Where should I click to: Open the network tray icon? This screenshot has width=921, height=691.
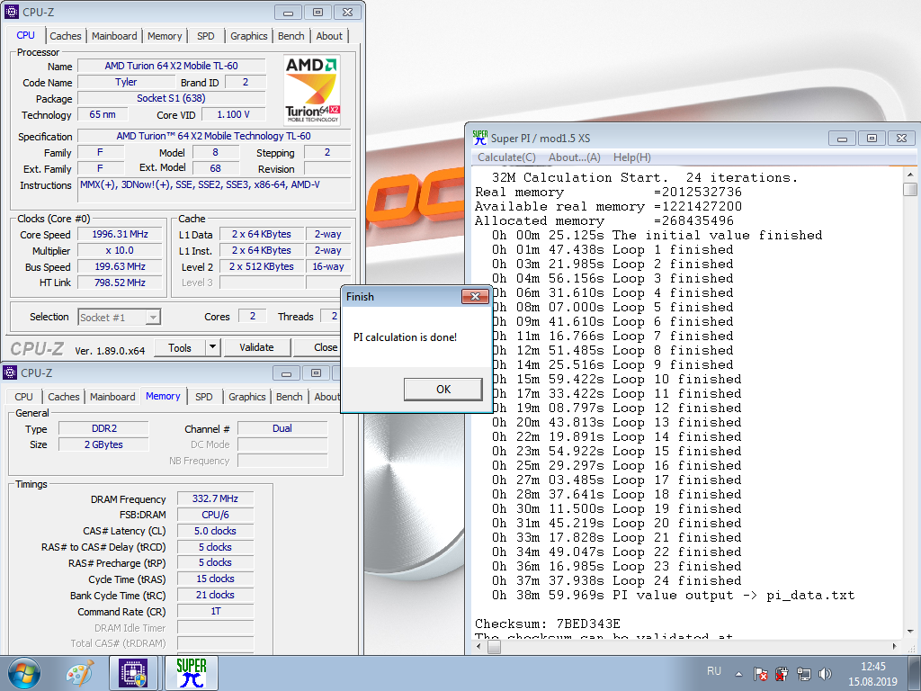tap(803, 674)
